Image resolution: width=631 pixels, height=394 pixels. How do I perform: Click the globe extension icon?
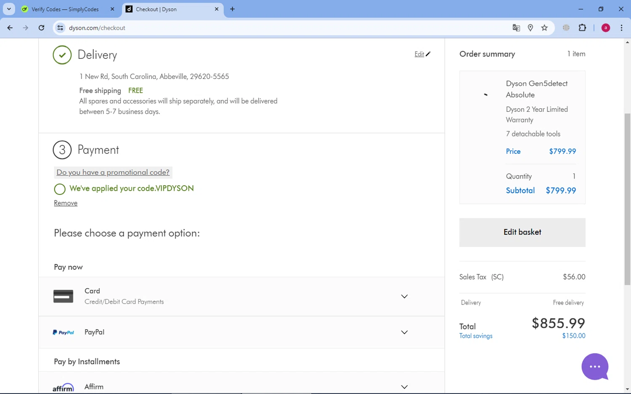pyautogui.click(x=566, y=28)
